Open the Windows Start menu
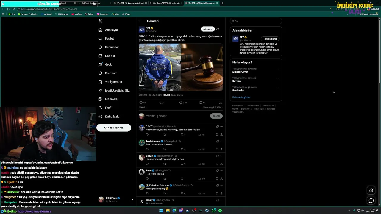Viewport: 381px width, 214px height. tap(161, 210)
